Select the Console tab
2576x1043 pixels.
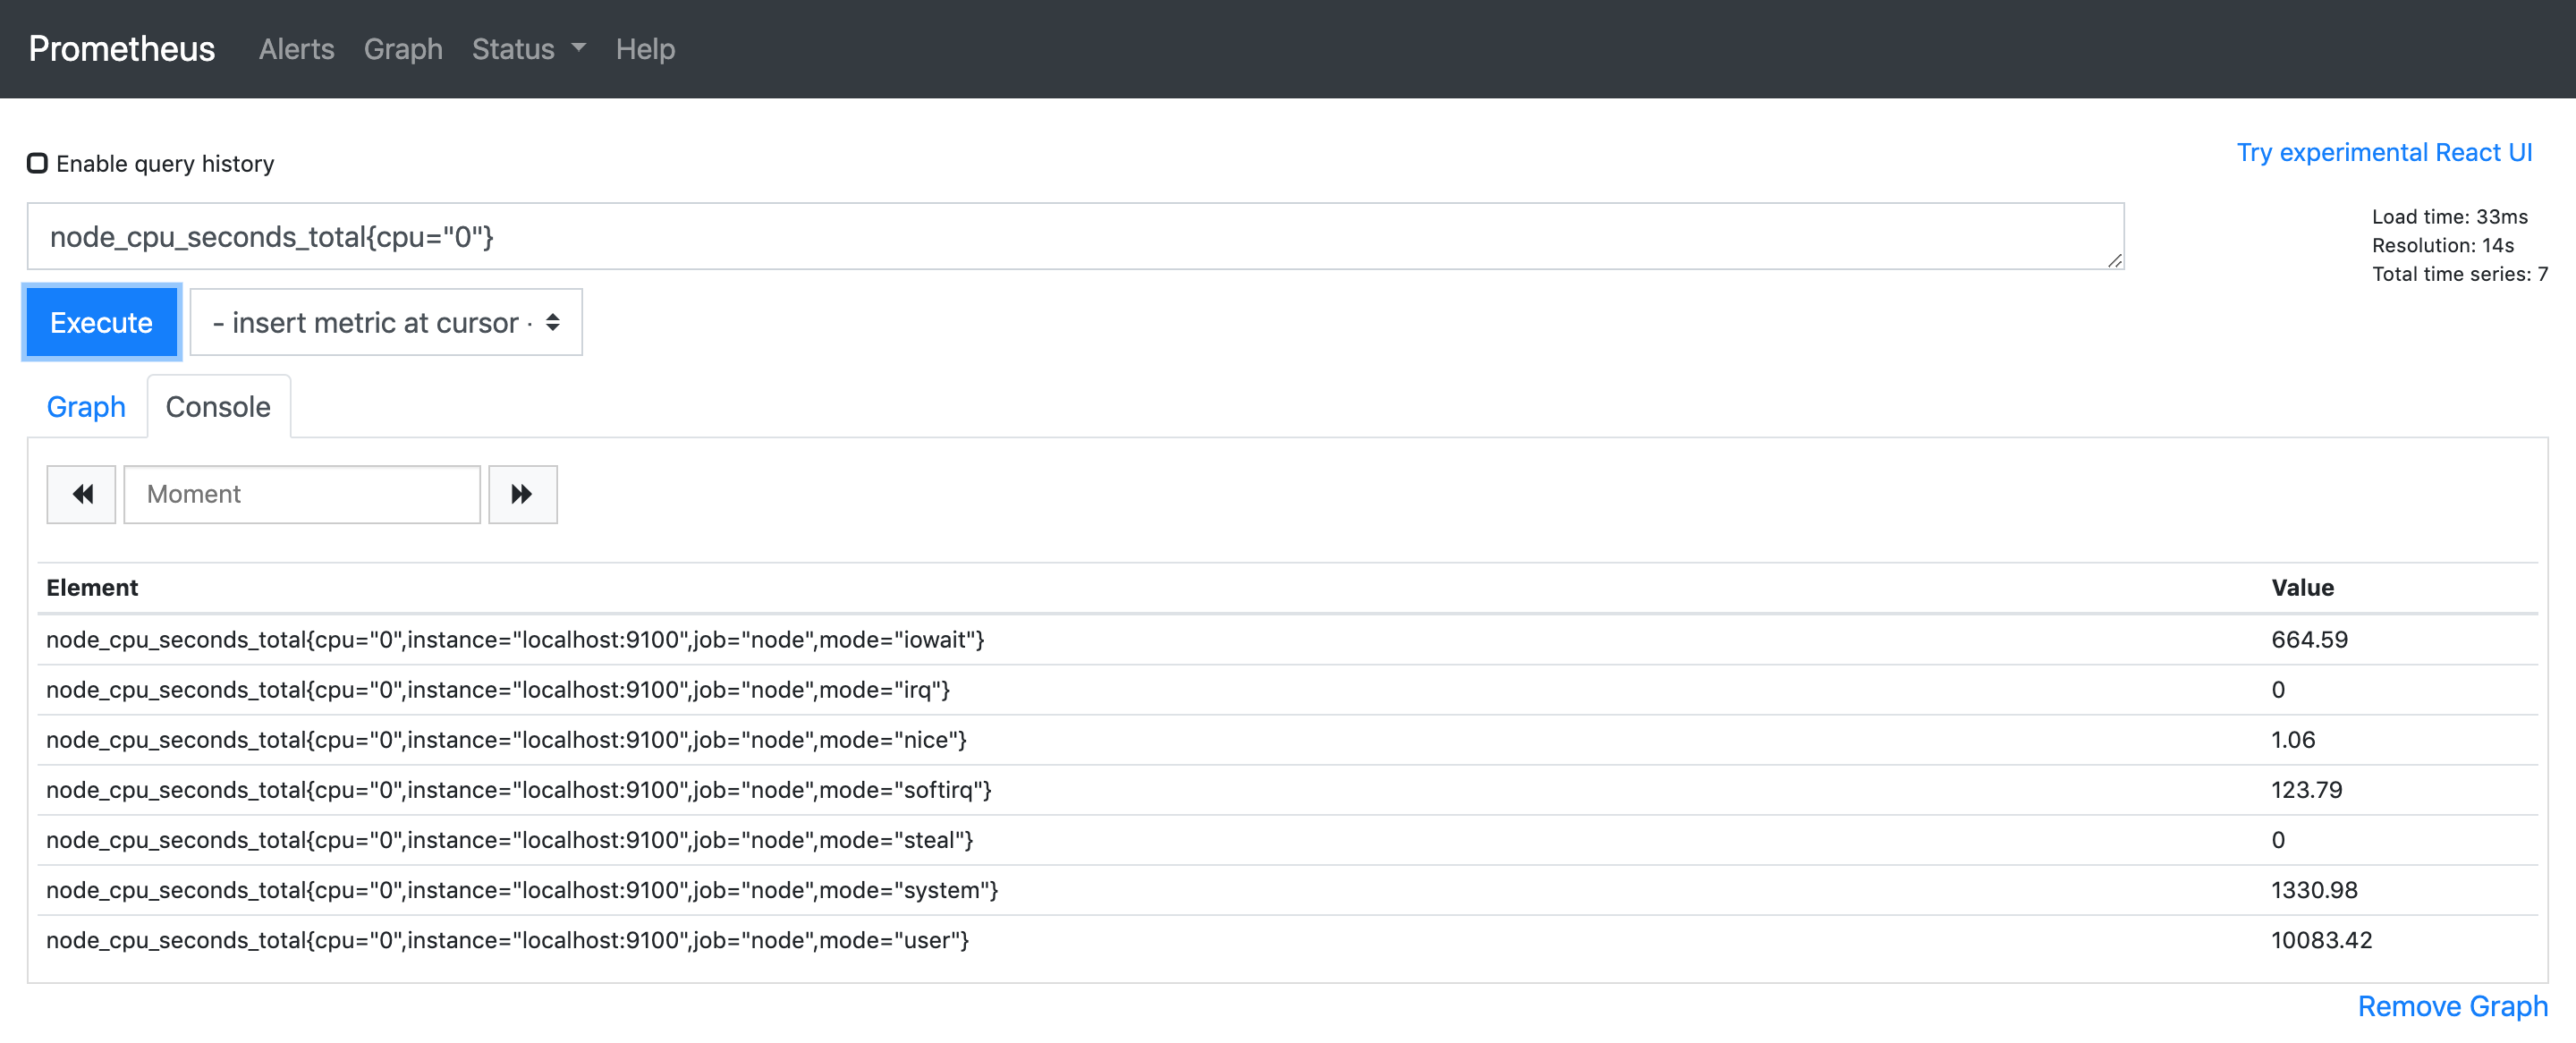tap(218, 407)
